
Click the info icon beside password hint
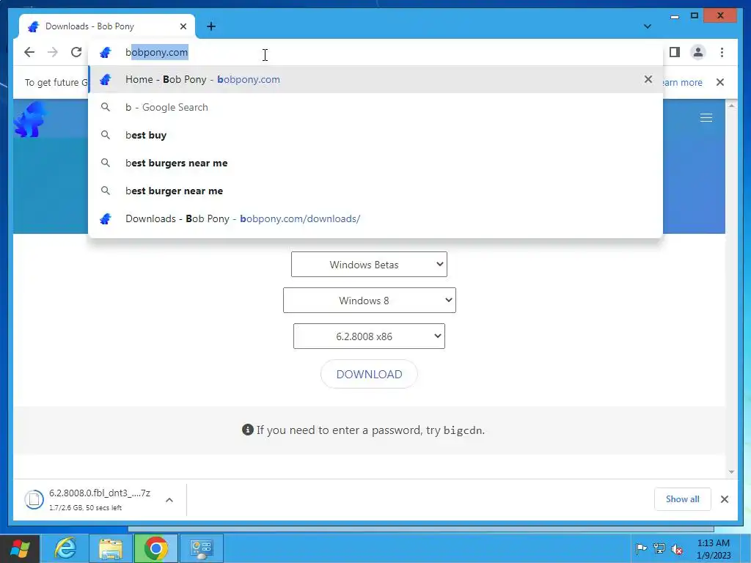247,430
